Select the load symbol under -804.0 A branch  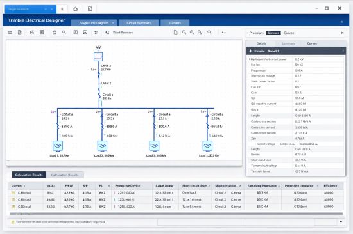(207, 146)
